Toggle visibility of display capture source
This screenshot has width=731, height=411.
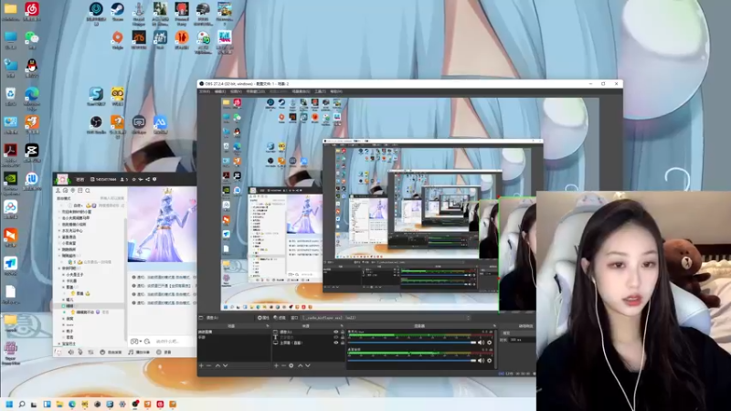335,343
